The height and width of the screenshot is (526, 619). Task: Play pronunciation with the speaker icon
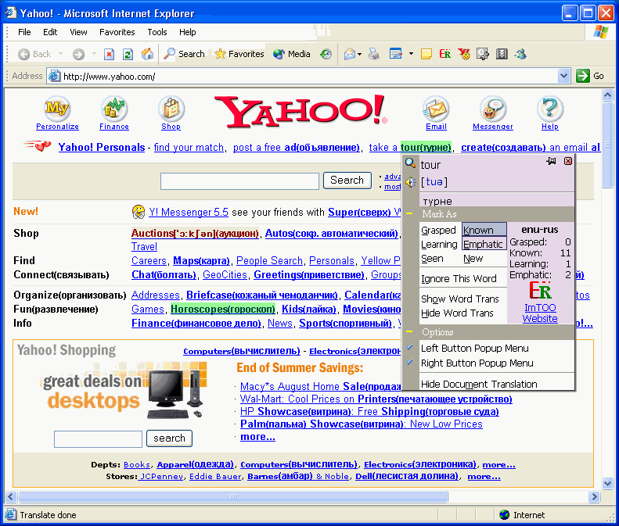(x=411, y=182)
